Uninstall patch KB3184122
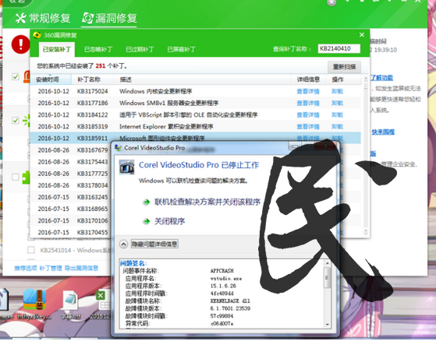Screen dimensions: 436x341 [337, 115]
